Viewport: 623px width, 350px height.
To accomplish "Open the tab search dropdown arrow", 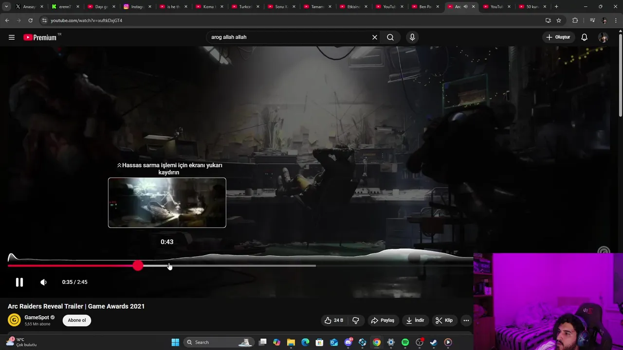I will coord(6,7).
